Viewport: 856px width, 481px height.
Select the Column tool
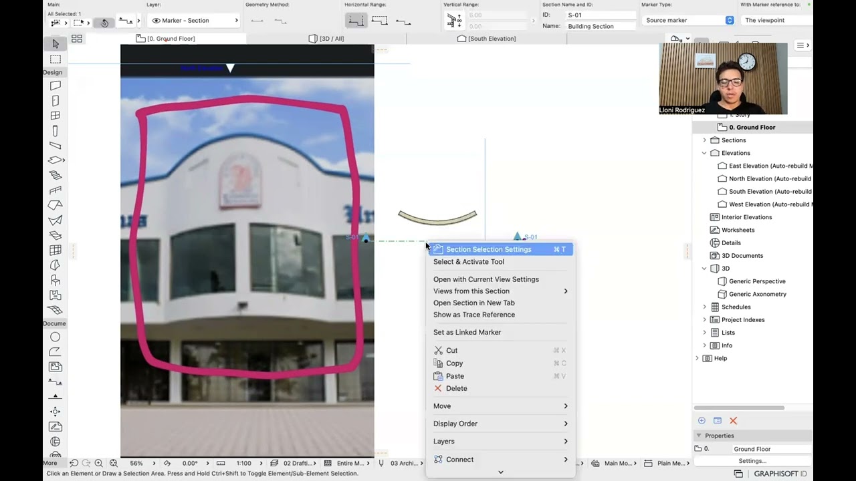[56, 131]
